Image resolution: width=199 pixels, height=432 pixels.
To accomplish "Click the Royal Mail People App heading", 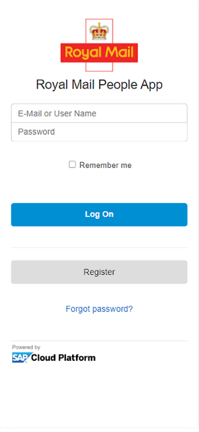I will (99, 85).
